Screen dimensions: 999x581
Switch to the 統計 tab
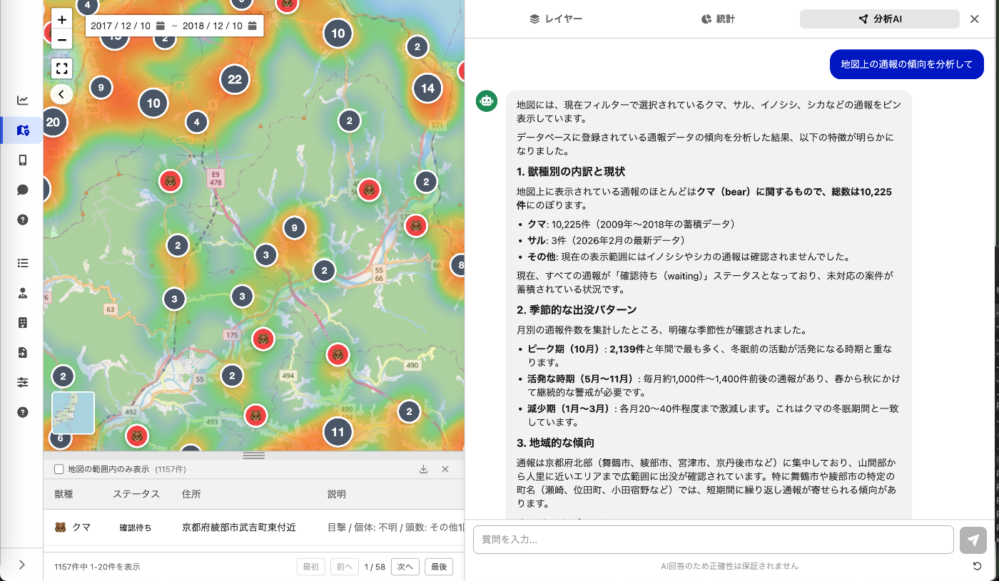tap(718, 19)
